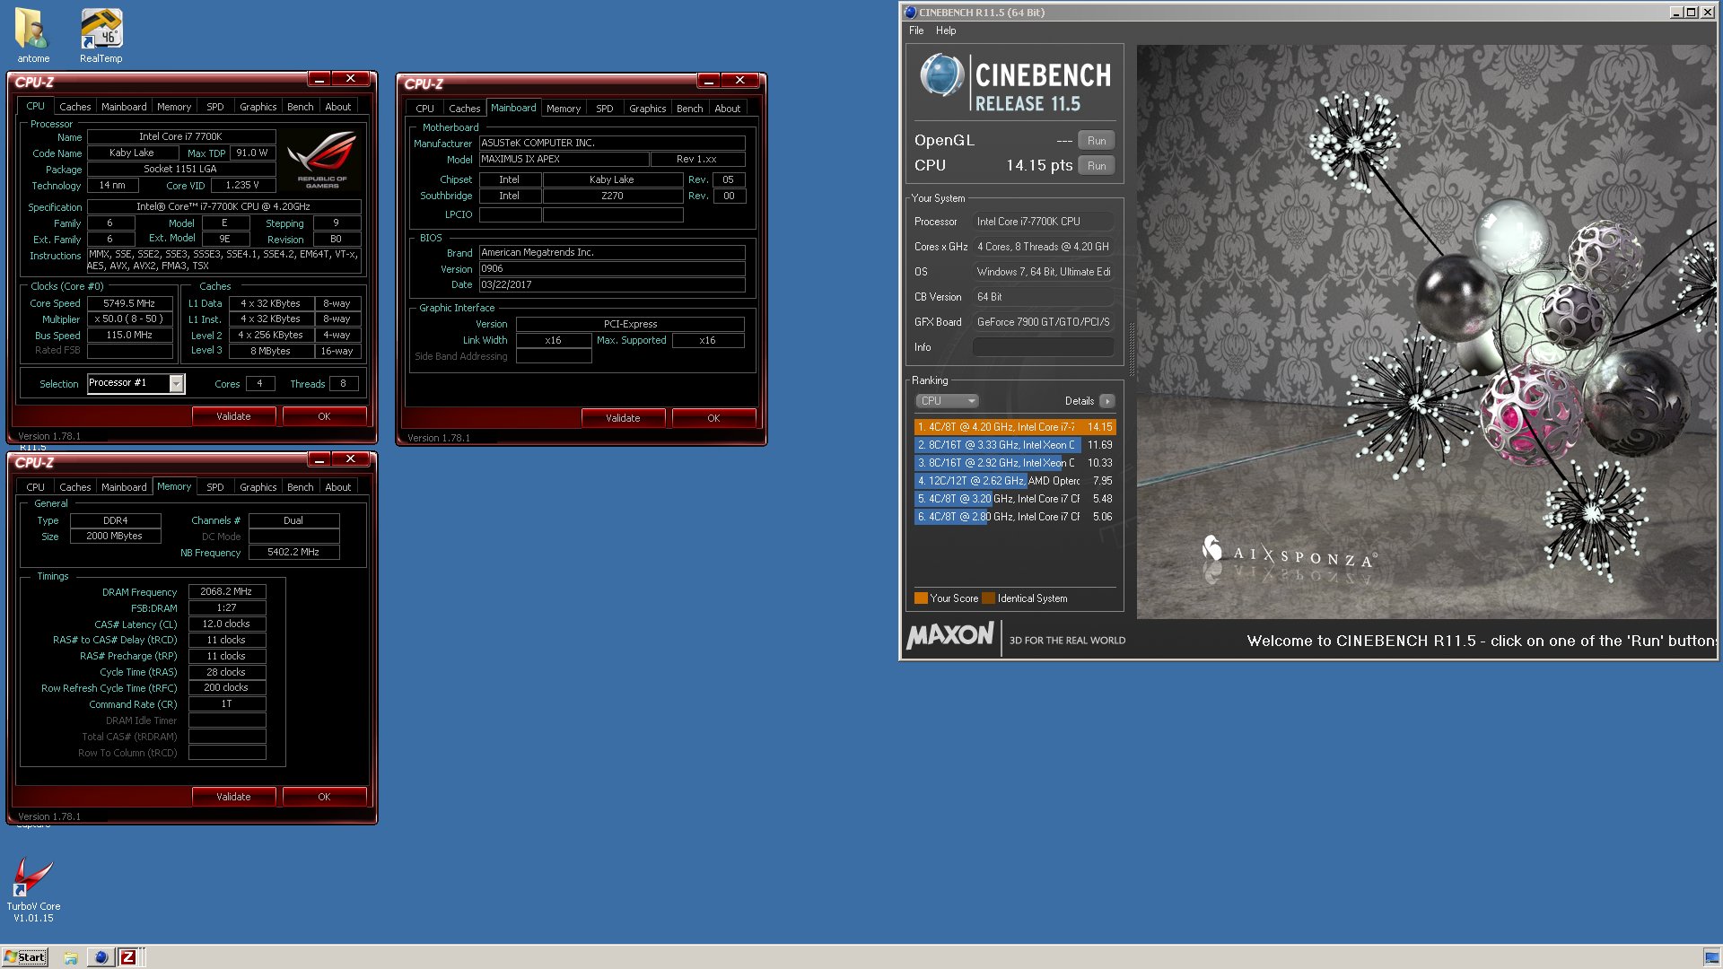Viewport: 1723px width, 969px height.
Task: Open Bench tab in Mainboard window
Action: tap(689, 109)
